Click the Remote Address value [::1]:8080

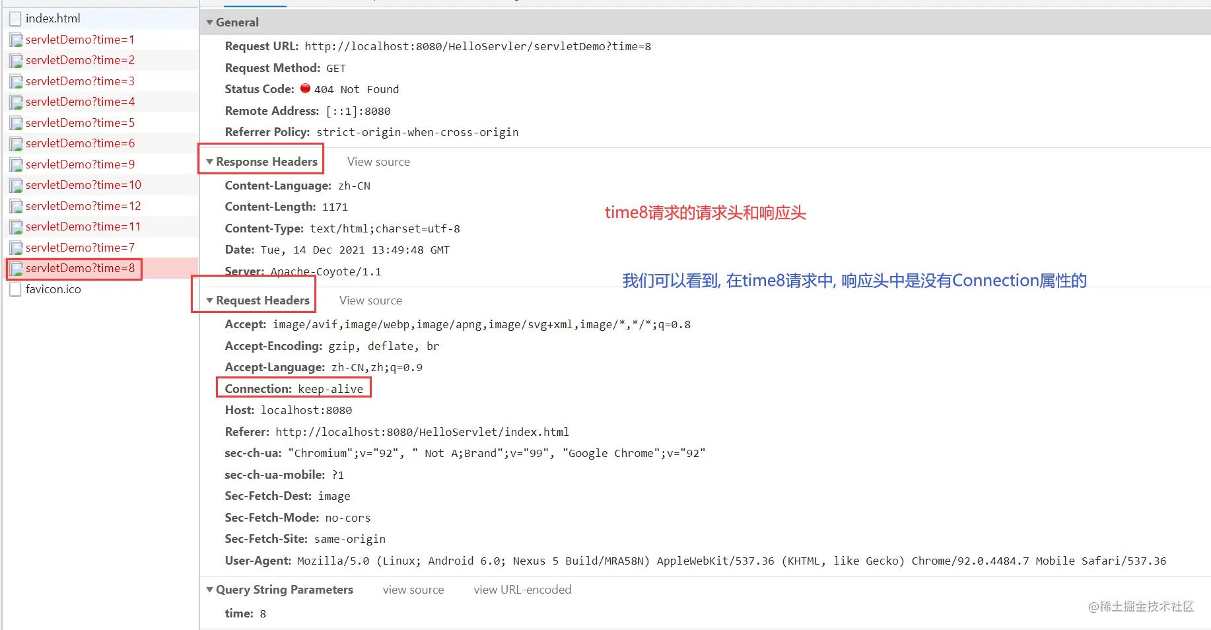(358, 112)
